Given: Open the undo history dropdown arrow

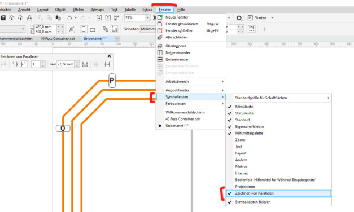Looking at the screenshot, I should point(76,18).
